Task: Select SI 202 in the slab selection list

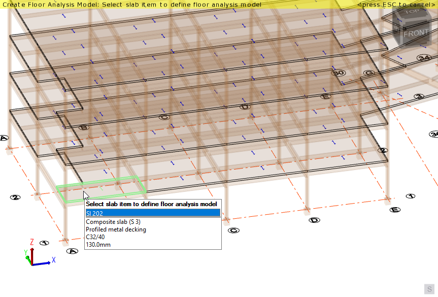Action: [152, 213]
